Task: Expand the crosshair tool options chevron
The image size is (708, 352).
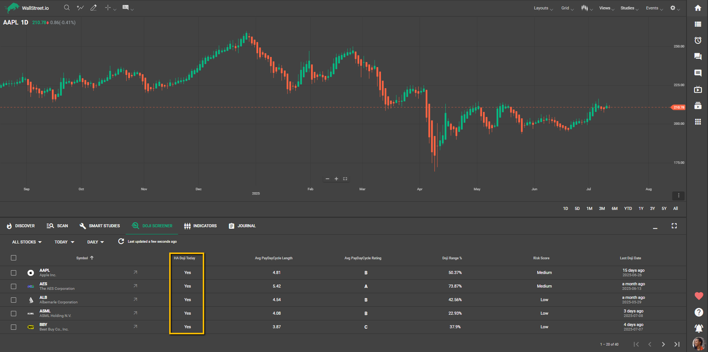Action: [115, 9]
